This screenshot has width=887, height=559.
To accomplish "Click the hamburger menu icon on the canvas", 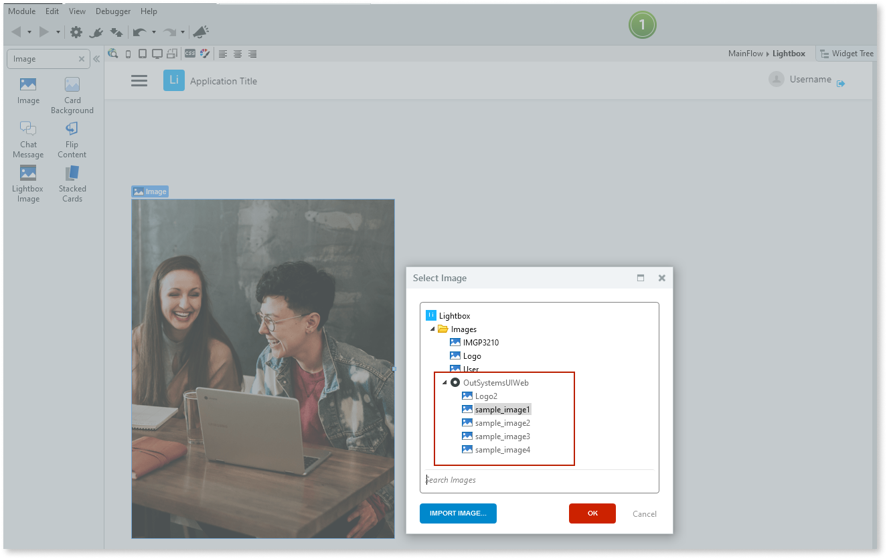I will 139,80.
